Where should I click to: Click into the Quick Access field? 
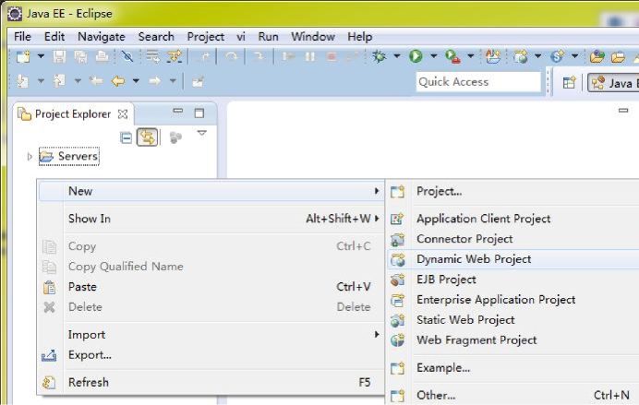[x=478, y=82]
